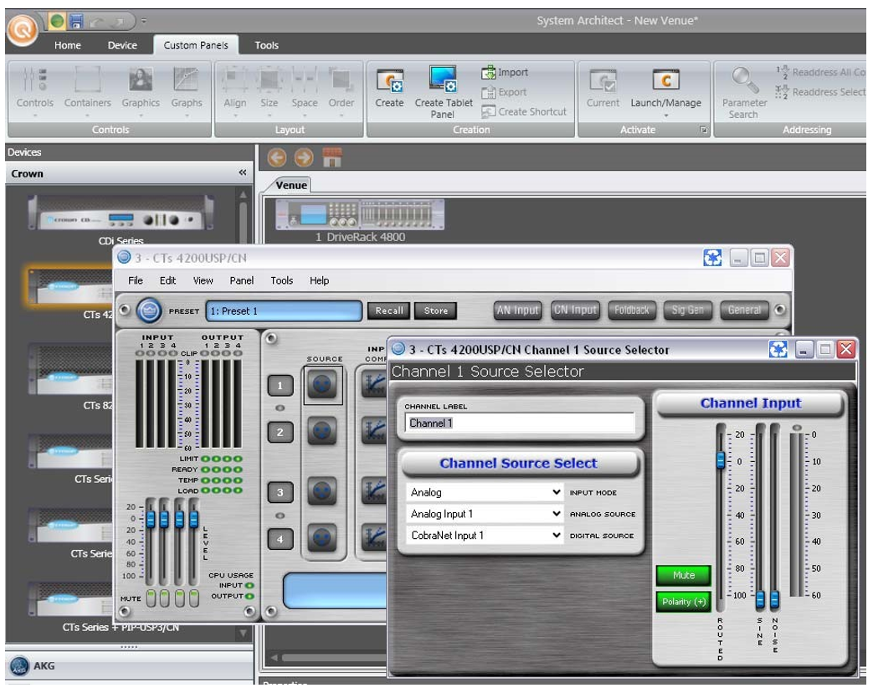Viewport: 873px width, 693px height.
Task: Open the Digital Source dropdown
Action: [x=557, y=535]
